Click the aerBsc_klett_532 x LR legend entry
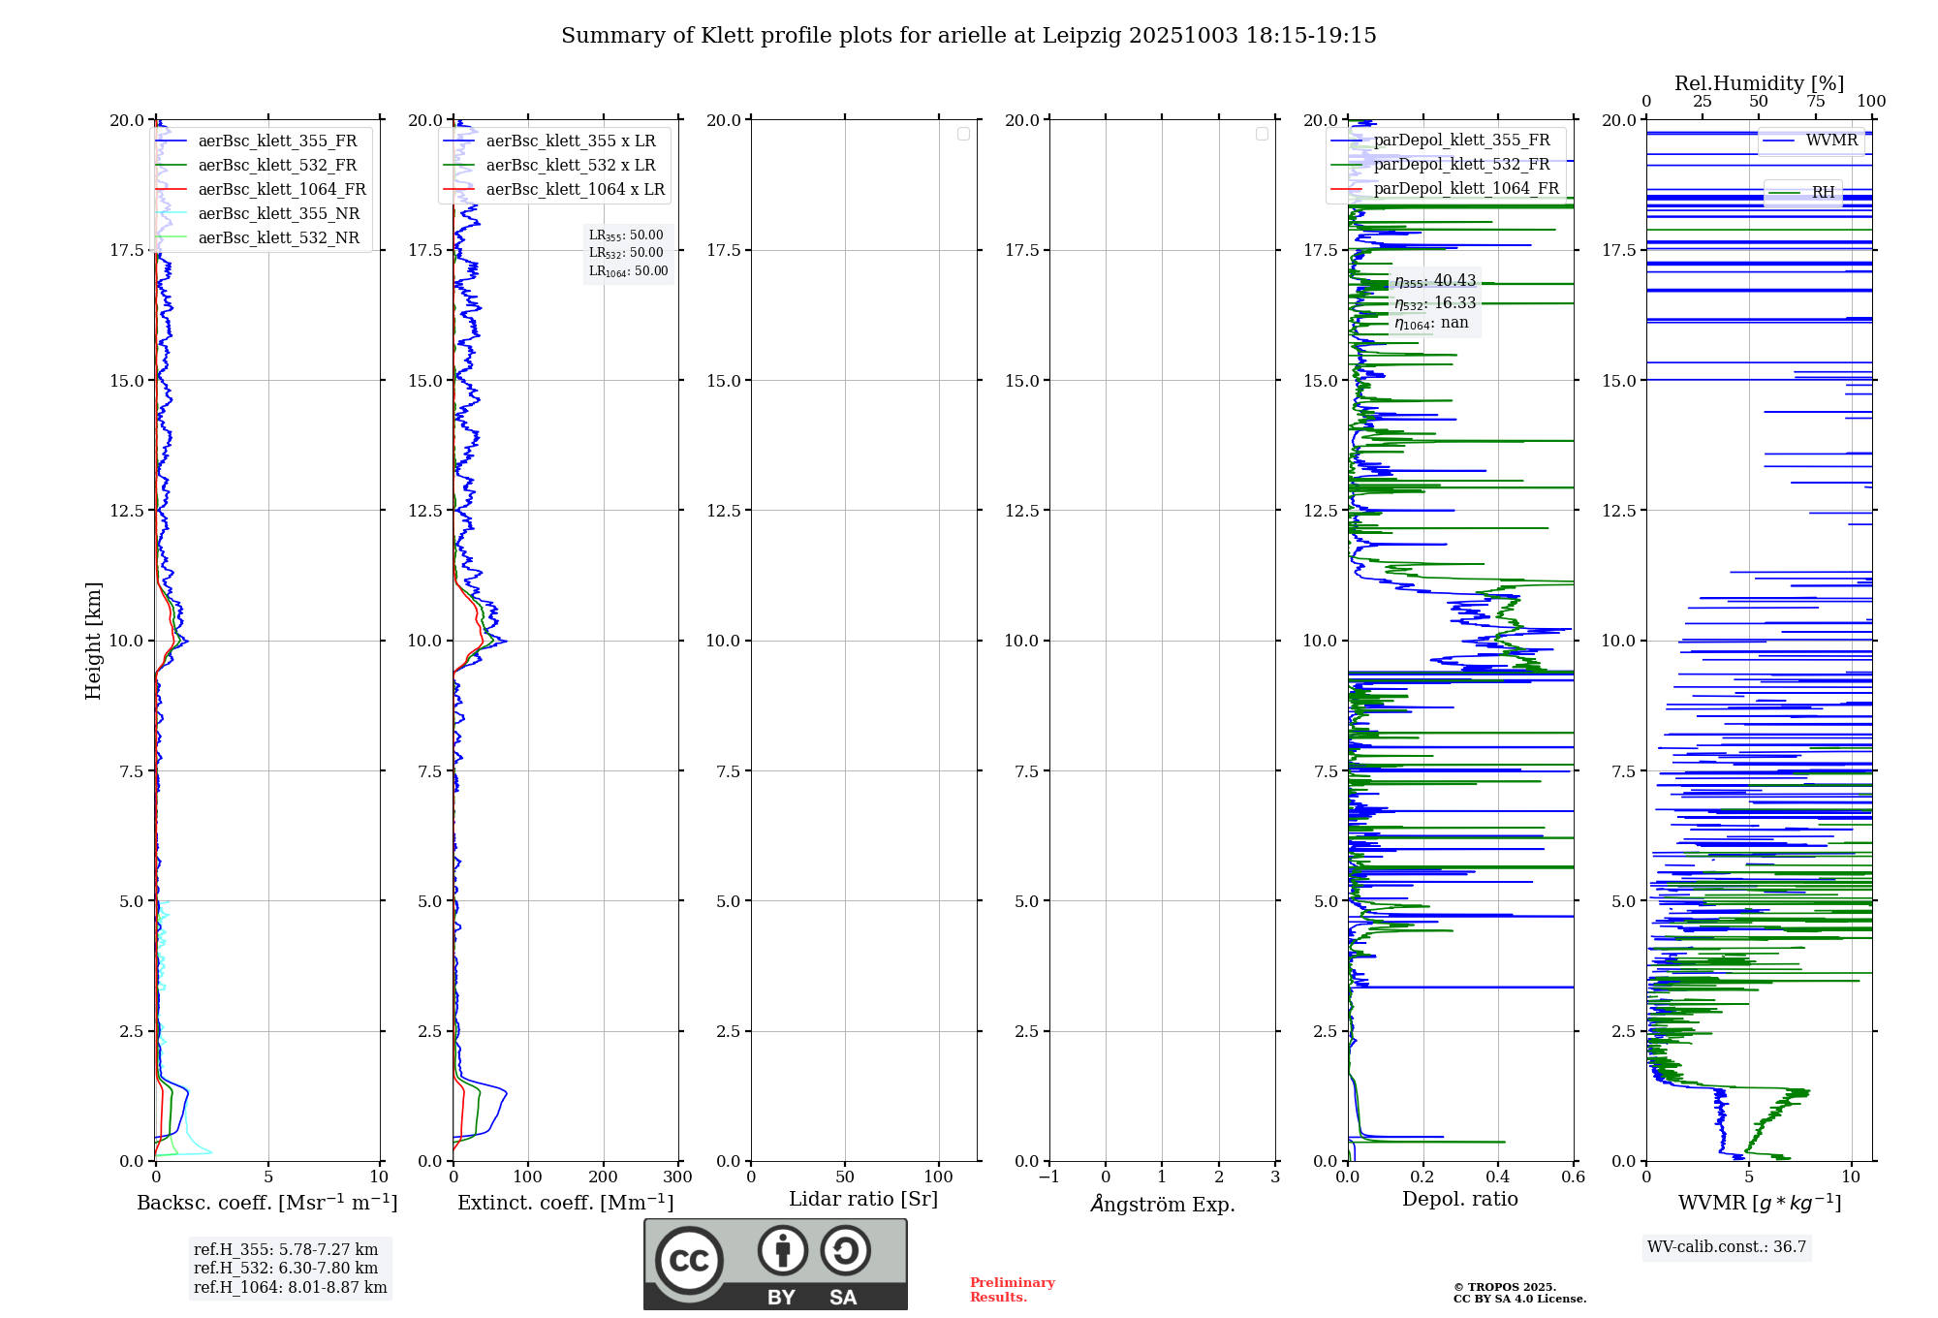The image size is (1938, 1318). click(570, 166)
